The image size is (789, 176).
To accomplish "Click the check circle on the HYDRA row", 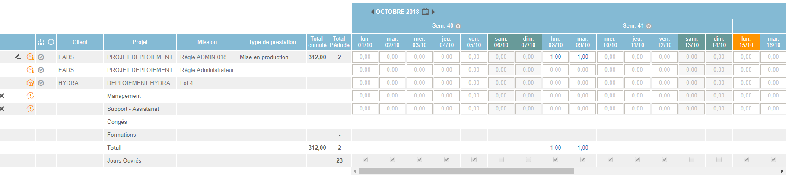I will [41, 83].
